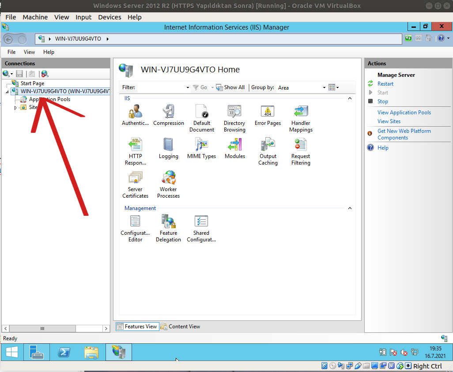Collapse the IIS feature group

350,98
